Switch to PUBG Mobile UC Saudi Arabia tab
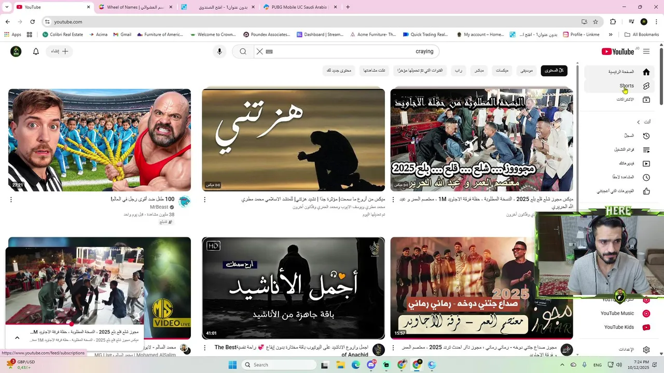 click(x=299, y=7)
